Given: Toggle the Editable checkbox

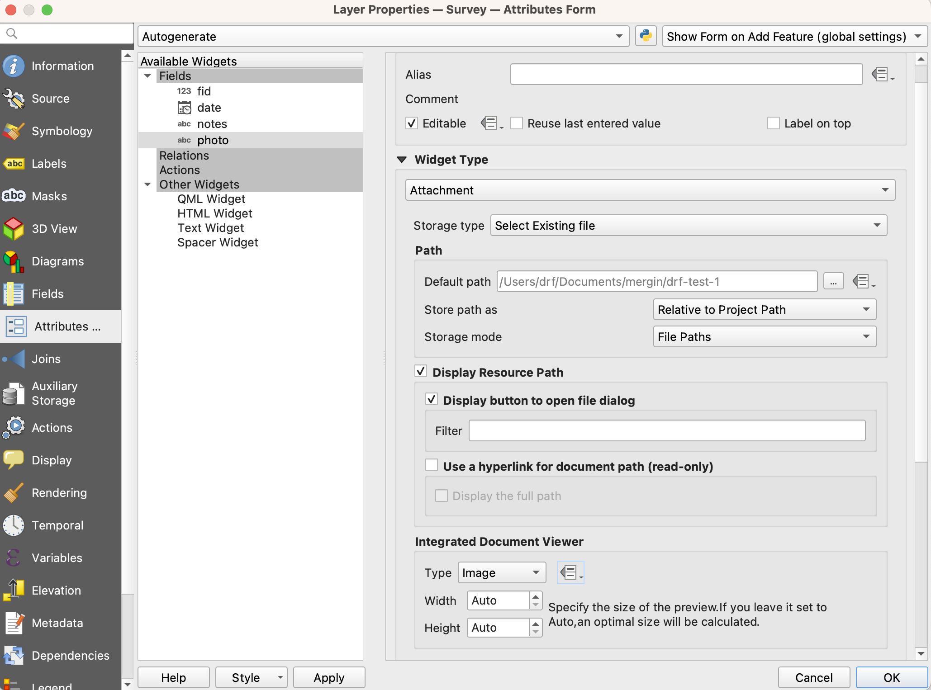Looking at the screenshot, I should point(412,123).
